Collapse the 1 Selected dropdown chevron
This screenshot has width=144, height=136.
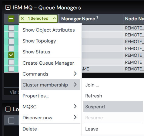pos(54,19)
